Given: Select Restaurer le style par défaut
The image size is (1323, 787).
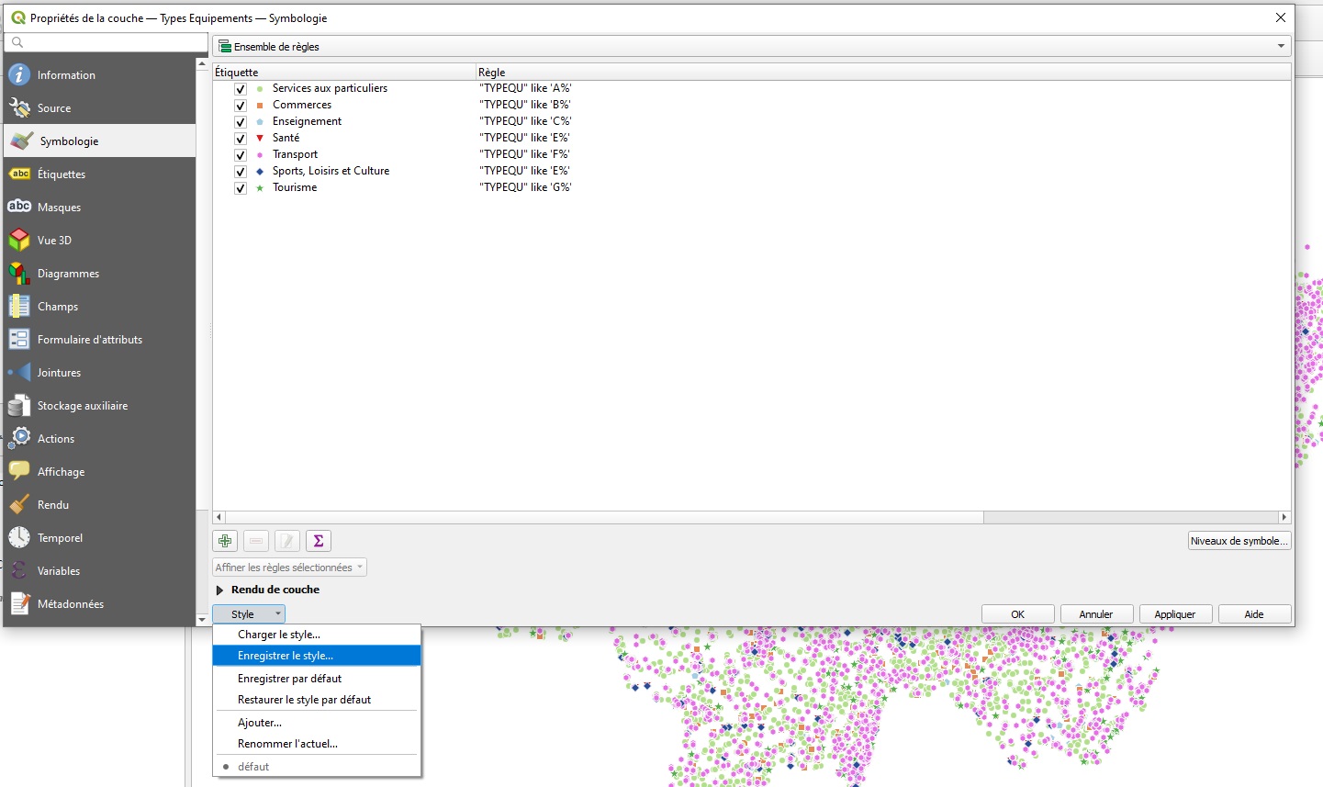Looking at the screenshot, I should coord(317,700).
